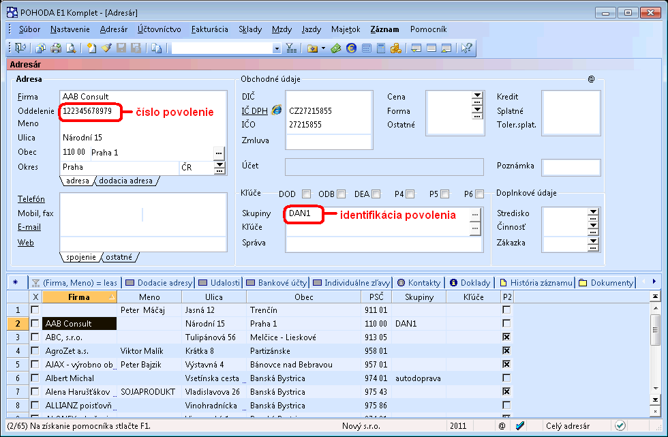Screen dimensions: 668x437
Task: Toggle the DEA key checkbox
Action: click(376, 194)
